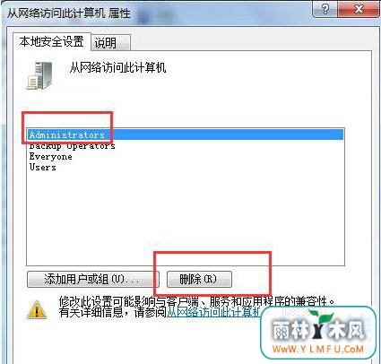Choose Everyone in the group list
381x364 pixels.
click(x=50, y=157)
